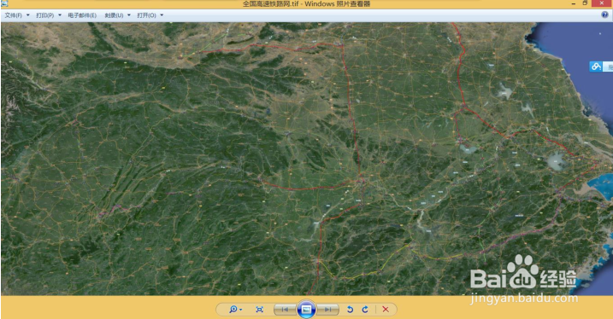The image size is (613, 319).
Task: Expand the 打开(O) dropdown arrow
Action: (162, 15)
